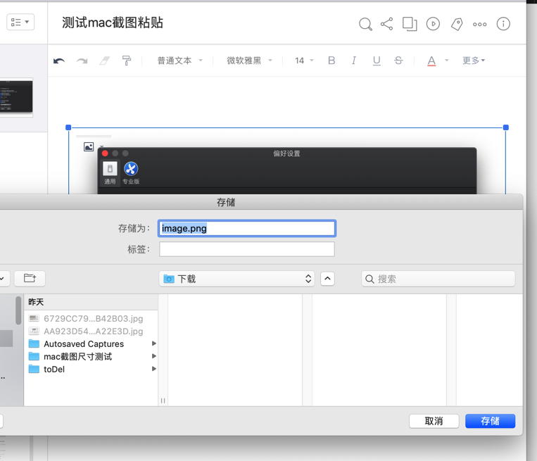
Task: Click 取消 to cancel saving
Action: [x=434, y=421]
